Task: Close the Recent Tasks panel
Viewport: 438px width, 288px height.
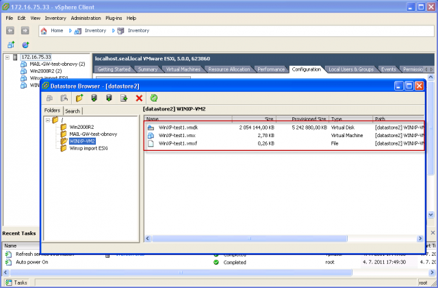Action: click(433, 233)
